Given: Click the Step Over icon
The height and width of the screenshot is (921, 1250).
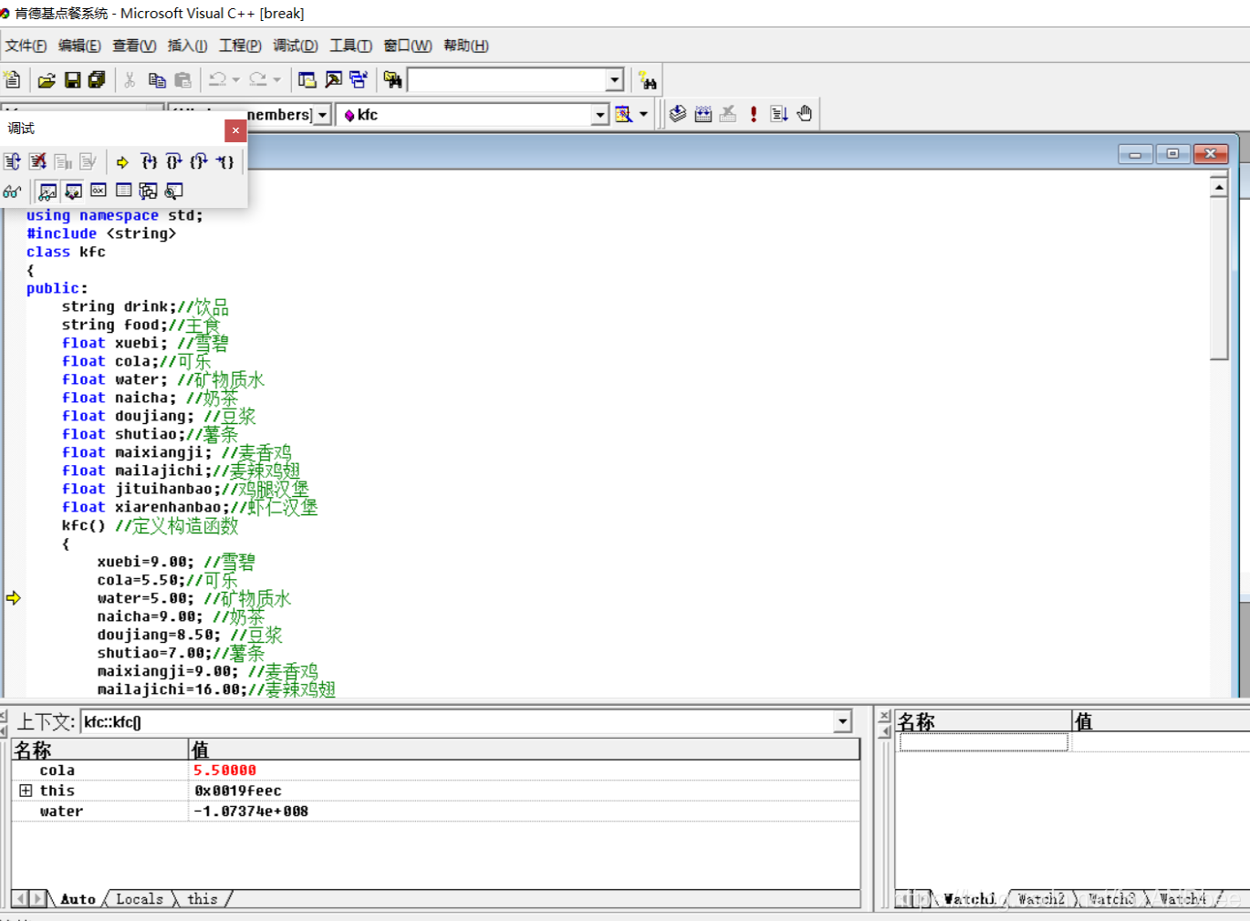Looking at the screenshot, I should [x=173, y=162].
